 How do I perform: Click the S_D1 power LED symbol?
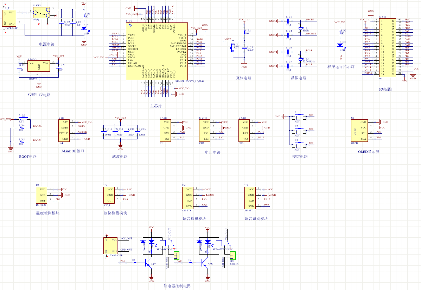click(84, 28)
